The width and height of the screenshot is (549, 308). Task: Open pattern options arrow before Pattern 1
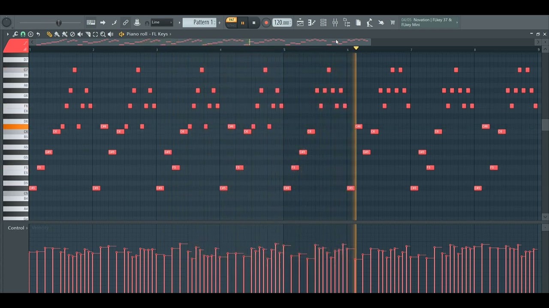(179, 23)
